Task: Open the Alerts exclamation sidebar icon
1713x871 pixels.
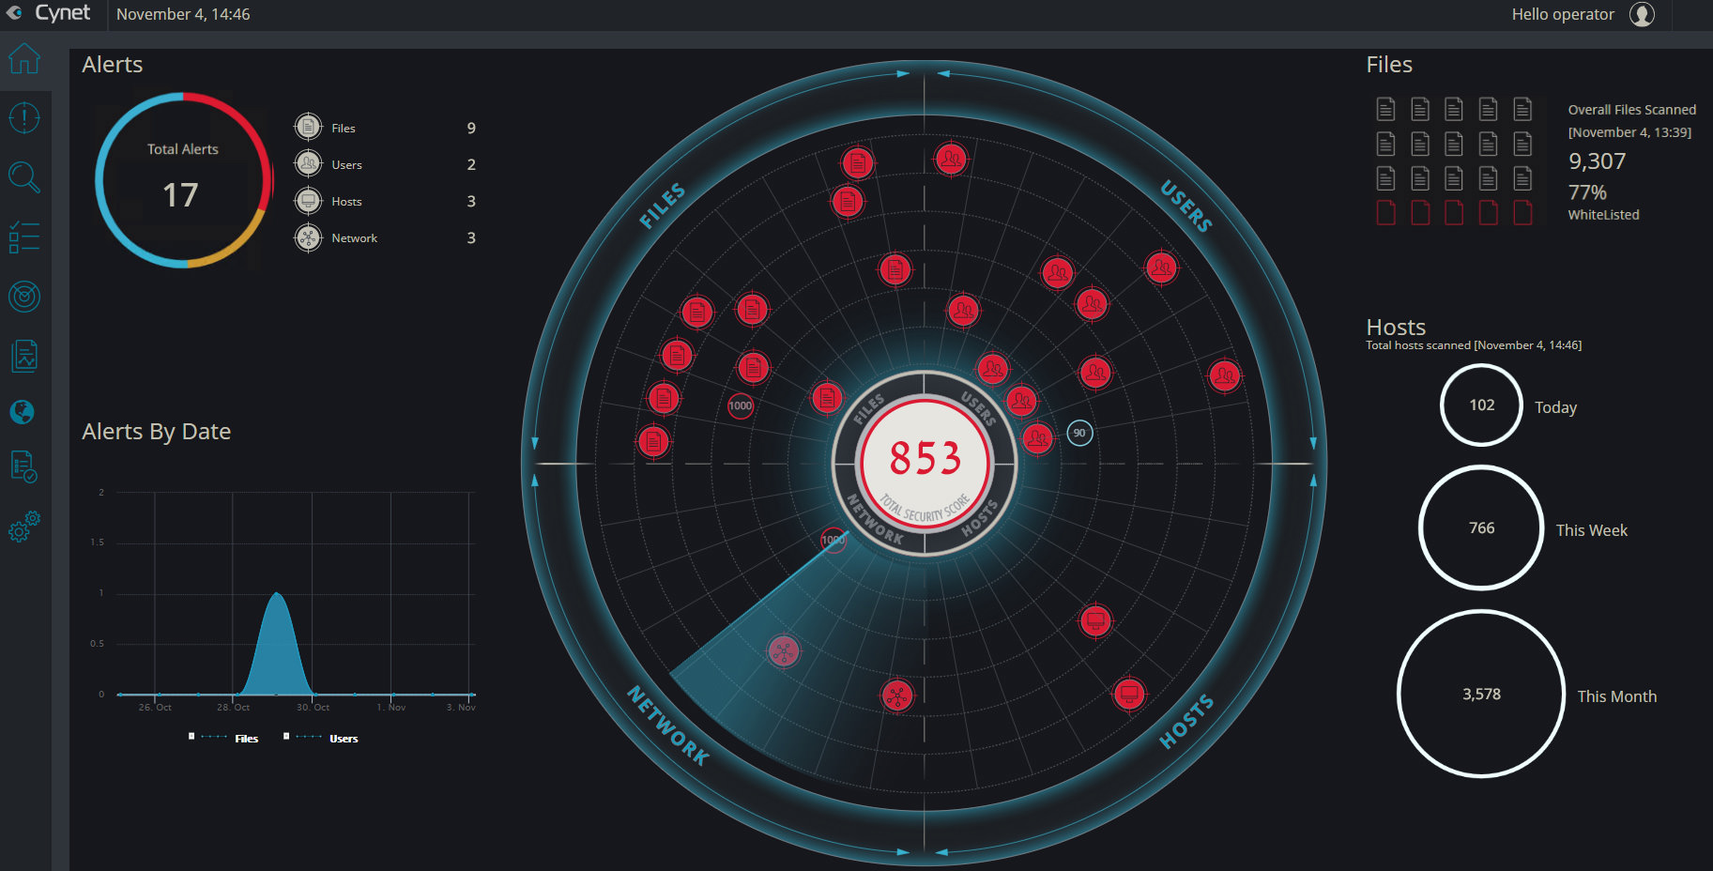Action: point(24,118)
